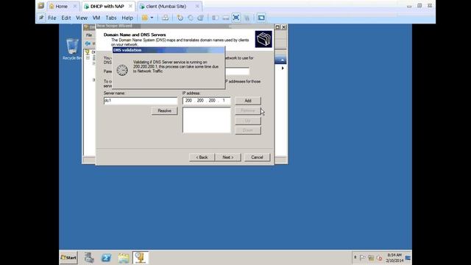Image resolution: width=471 pixels, height=265 pixels.
Task: Click the red alert tray icon
Action: (x=380, y=258)
